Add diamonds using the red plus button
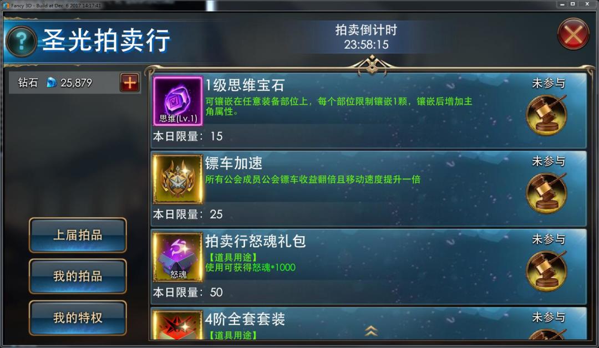Screen dimensions: 599x348 tap(130, 83)
